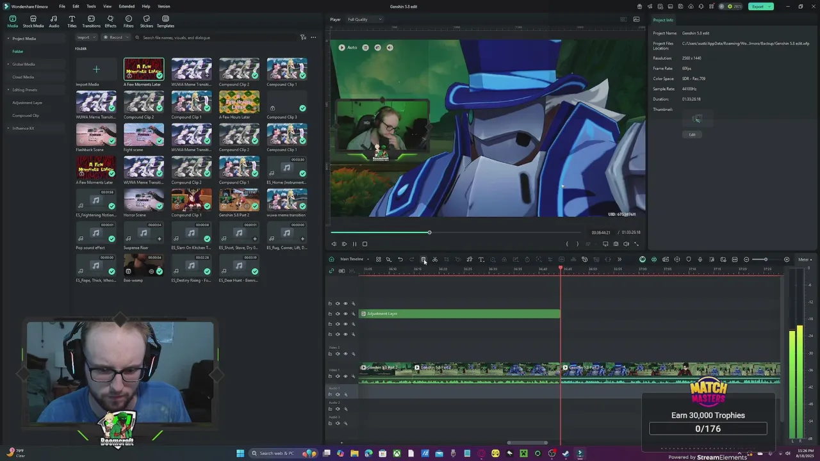Open the Import dropdown
The image size is (820, 461).
point(86,37)
